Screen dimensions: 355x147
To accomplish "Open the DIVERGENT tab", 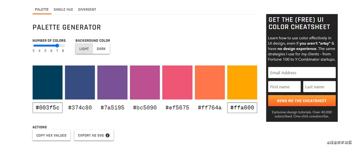I will pos(87,10).
